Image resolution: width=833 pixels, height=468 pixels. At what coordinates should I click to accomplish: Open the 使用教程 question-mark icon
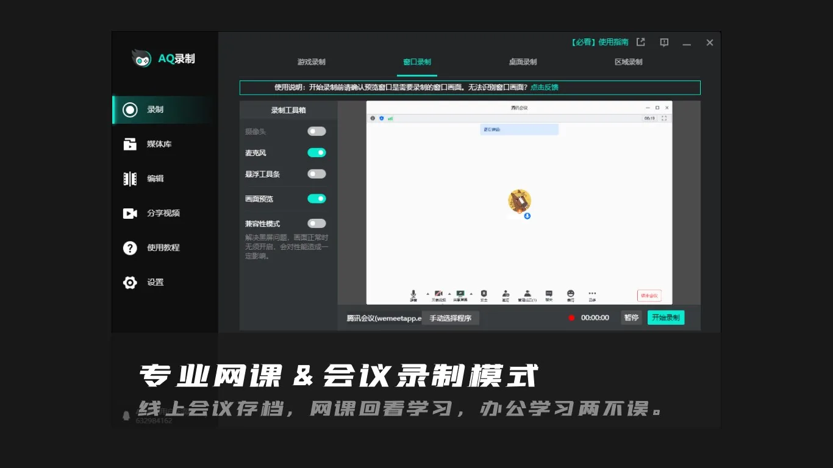pos(130,248)
